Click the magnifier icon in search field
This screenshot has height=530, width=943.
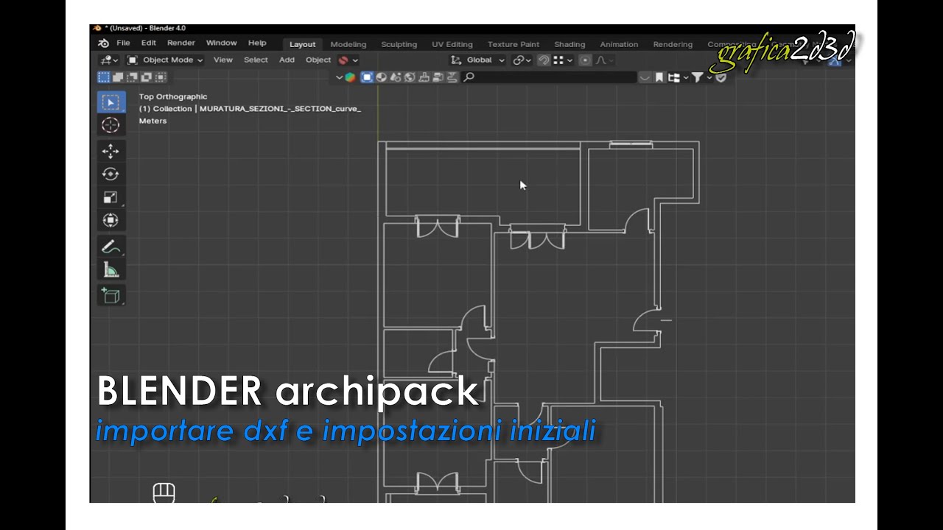[x=469, y=77]
